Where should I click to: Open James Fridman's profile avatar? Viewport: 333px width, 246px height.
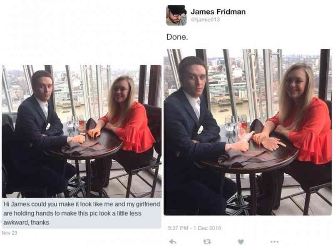point(176,15)
